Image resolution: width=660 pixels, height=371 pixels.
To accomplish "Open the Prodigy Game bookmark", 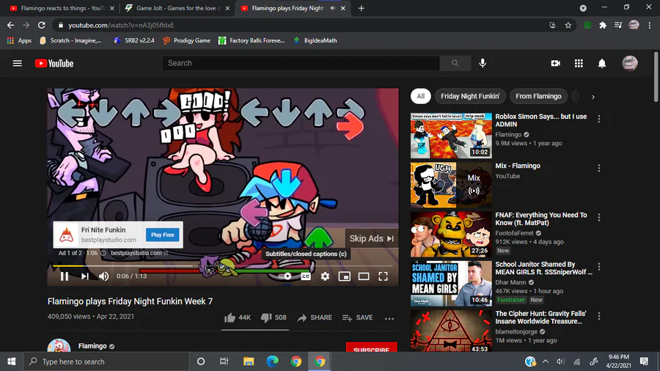I will click(186, 40).
